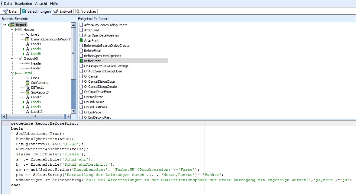
Task: Select the OnEndPage event
Action: 92,113
